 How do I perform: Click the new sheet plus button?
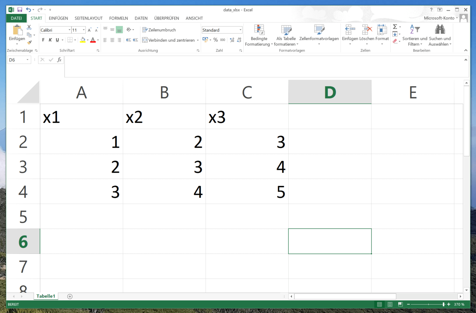click(x=69, y=296)
